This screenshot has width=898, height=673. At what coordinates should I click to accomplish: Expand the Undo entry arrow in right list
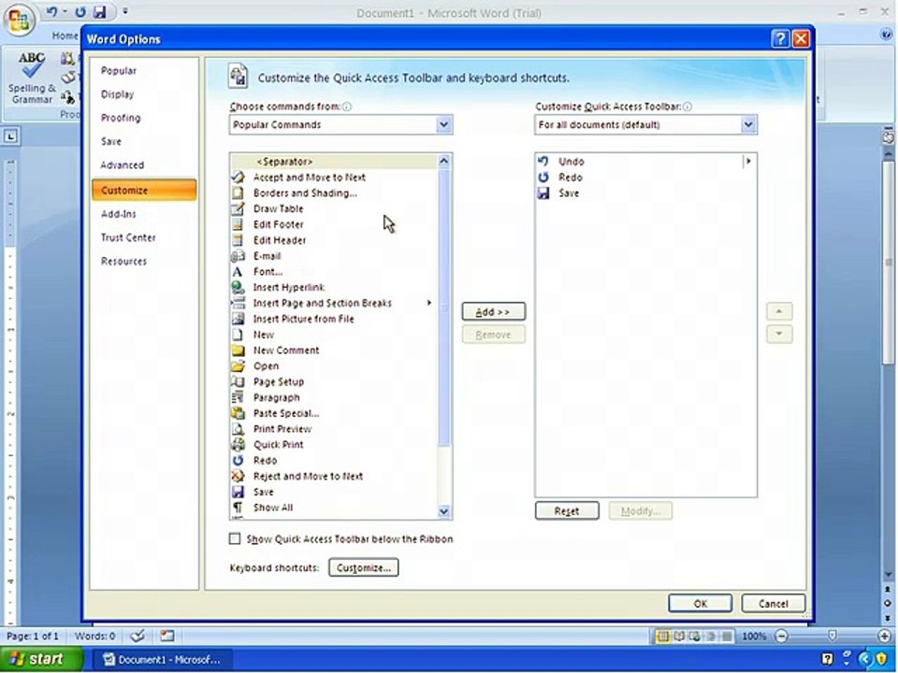pos(748,162)
